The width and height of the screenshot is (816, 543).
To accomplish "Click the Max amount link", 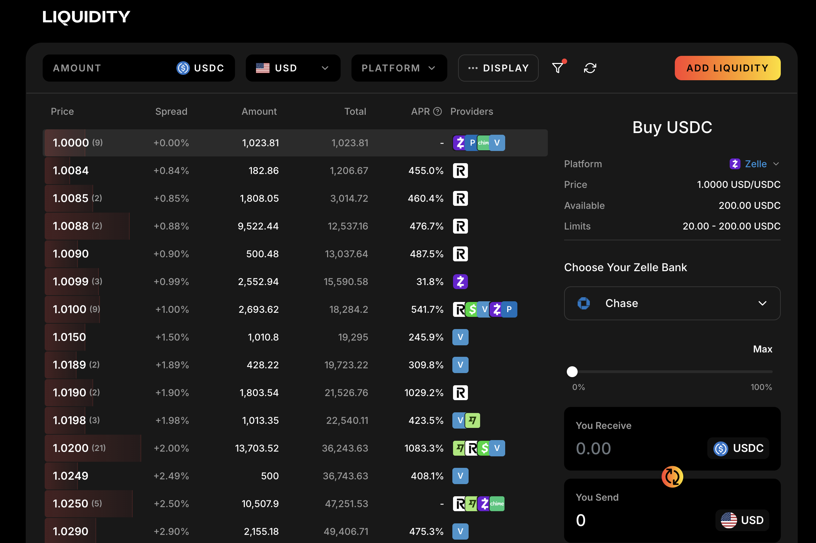I will [762, 349].
